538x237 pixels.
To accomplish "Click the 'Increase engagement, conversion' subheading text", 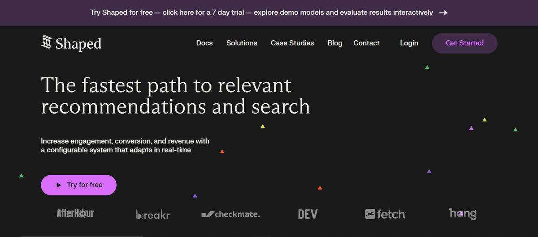I will (125, 141).
